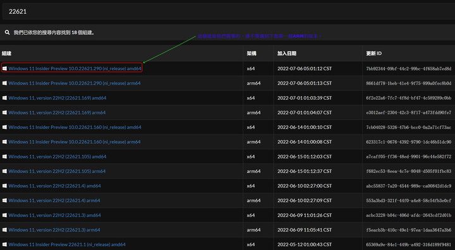Open Windows 11, version 22H2 (22621.105) amd64

pos(58,157)
